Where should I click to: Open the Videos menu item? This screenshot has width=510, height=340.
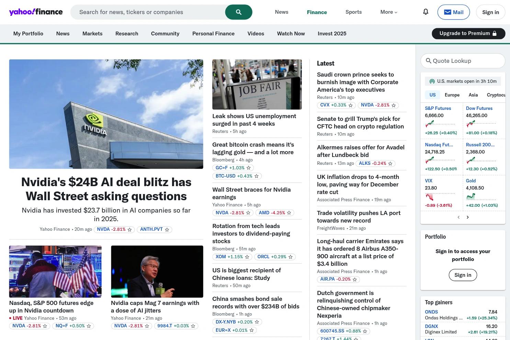click(256, 34)
